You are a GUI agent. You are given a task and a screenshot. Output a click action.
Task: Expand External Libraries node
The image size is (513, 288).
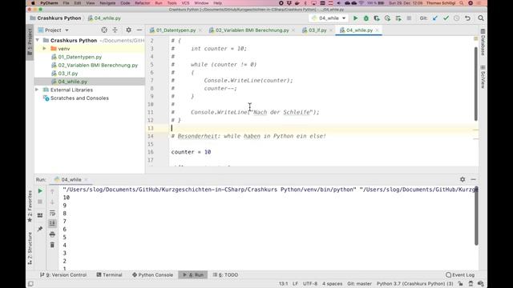37,90
